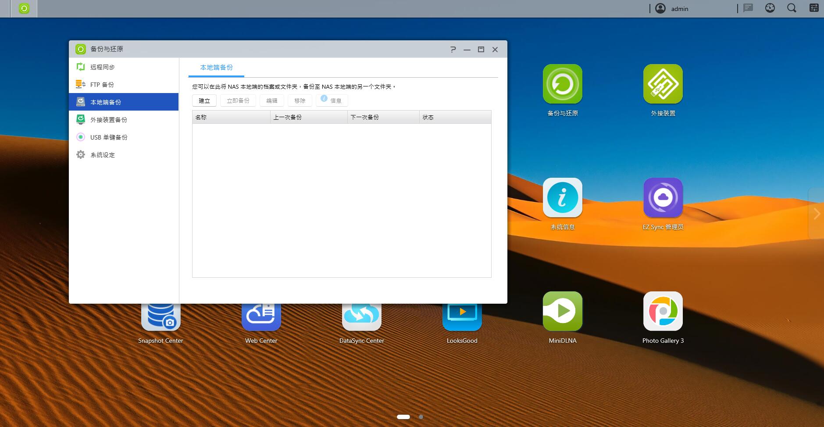The width and height of the screenshot is (824, 427).
Task: Open the activity monitor gauge icon
Action: click(x=770, y=8)
